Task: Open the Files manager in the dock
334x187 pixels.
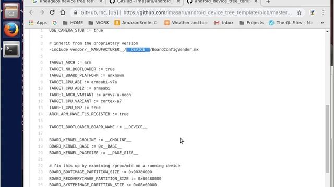Action: click(11, 11)
